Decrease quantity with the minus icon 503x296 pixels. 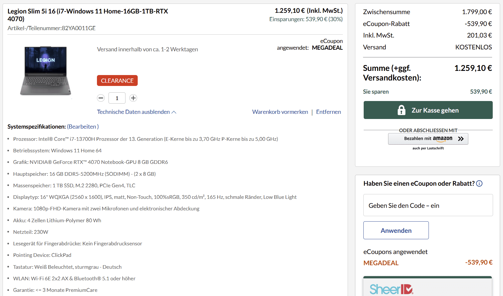click(101, 98)
